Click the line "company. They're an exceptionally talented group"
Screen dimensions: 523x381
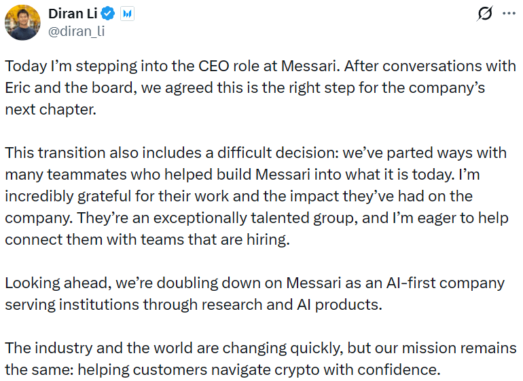(256, 218)
